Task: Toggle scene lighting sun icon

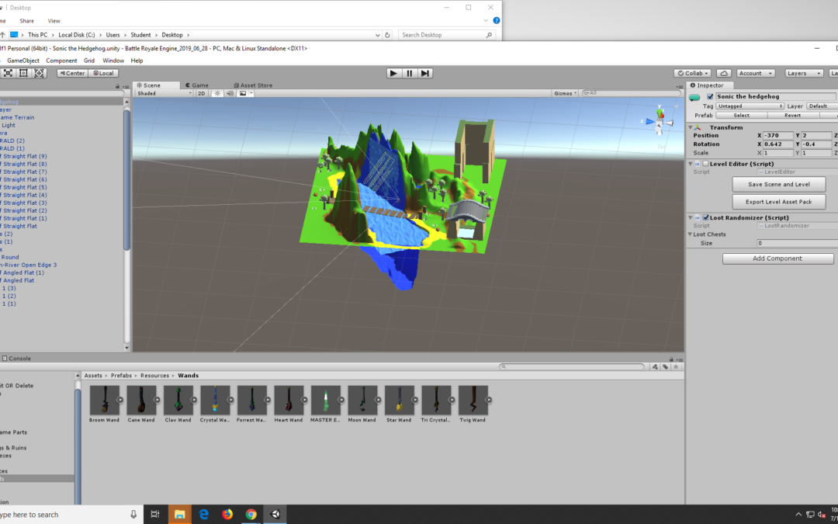Action: tap(217, 93)
